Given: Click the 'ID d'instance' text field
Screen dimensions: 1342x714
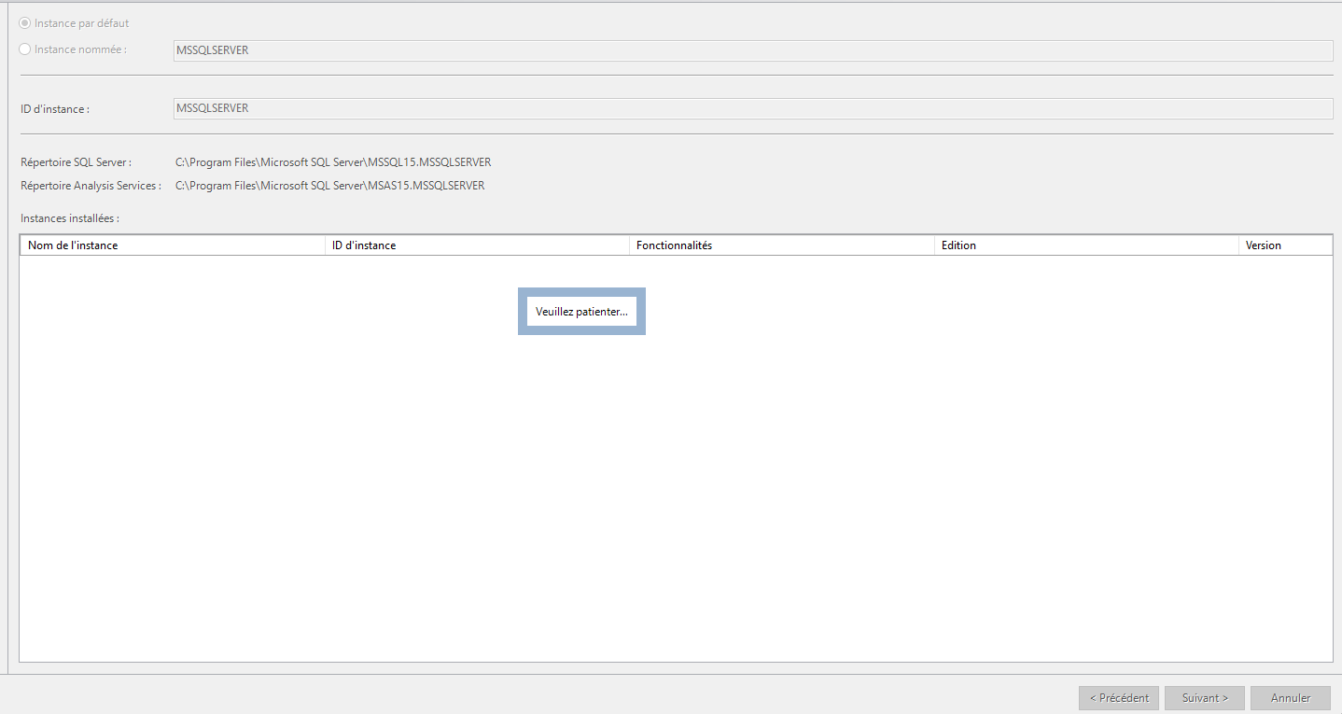Looking at the screenshot, I should click(x=752, y=108).
